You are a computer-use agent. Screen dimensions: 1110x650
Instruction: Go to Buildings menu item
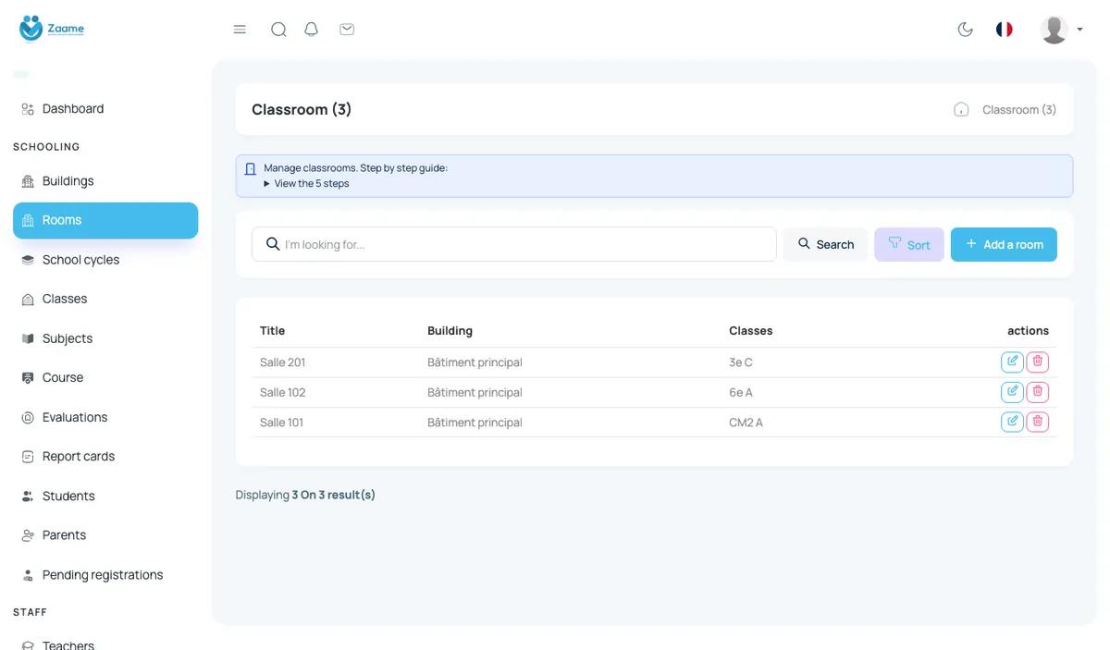pos(105,180)
